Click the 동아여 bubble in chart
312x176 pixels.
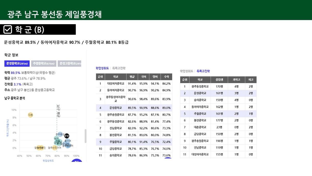click(67, 141)
